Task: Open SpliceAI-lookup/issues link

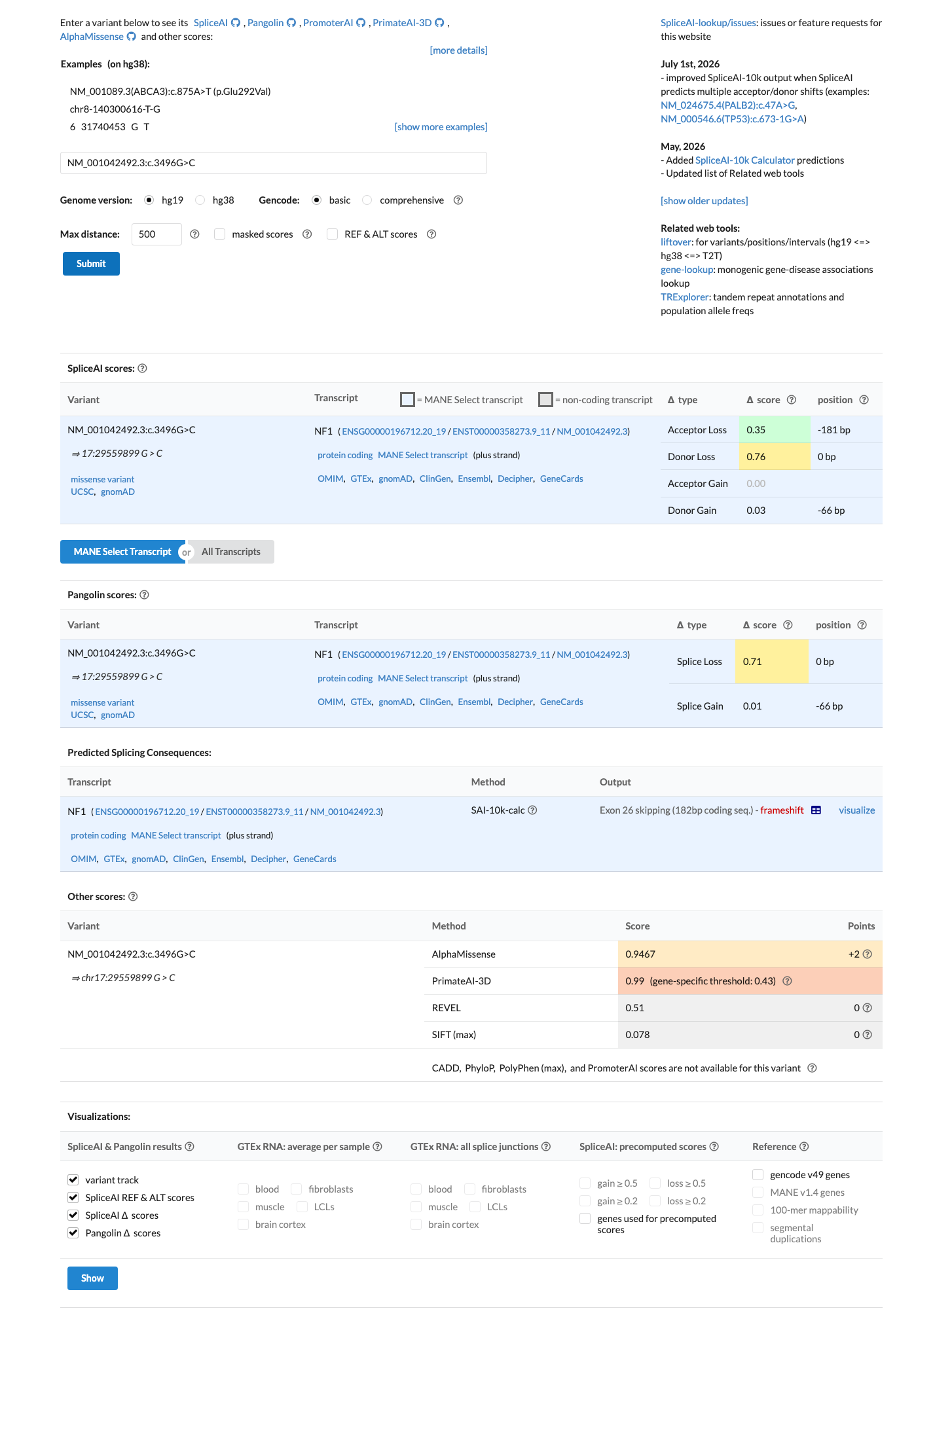Action: coord(708,23)
